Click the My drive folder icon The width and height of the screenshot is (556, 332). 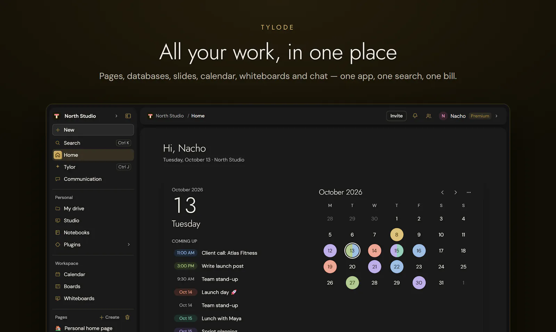(58, 208)
